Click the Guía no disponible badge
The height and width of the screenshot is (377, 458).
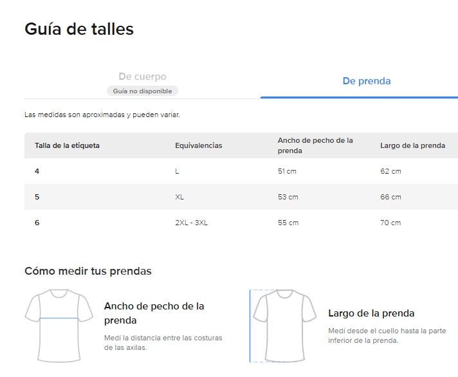[142, 91]
